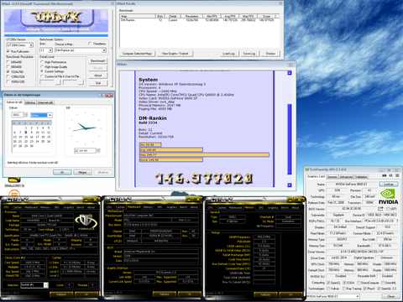Click View Graphs / Submit button
The width and height of the screenshot is (403, 302).
pyautogui.click(x=175, y=54)
